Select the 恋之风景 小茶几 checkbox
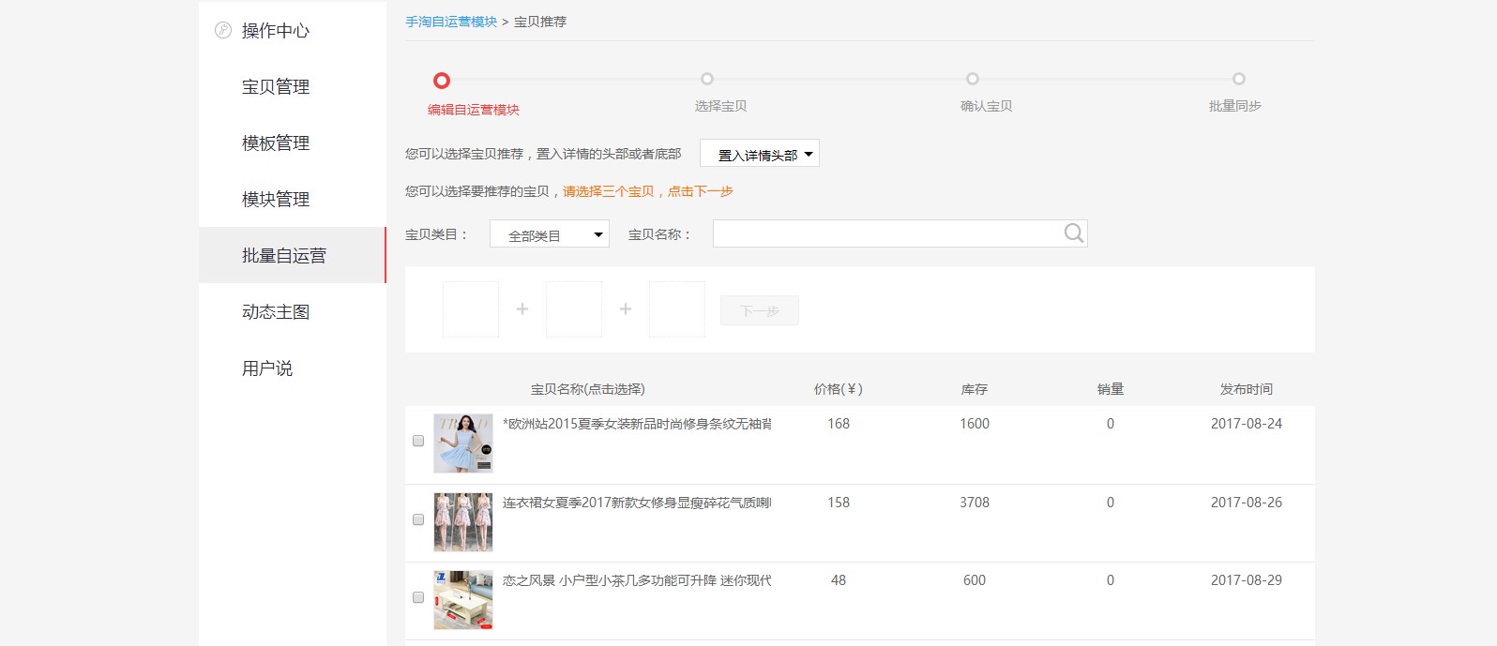The height and width of the screenshot is (646, 1497). pos(418,597)
